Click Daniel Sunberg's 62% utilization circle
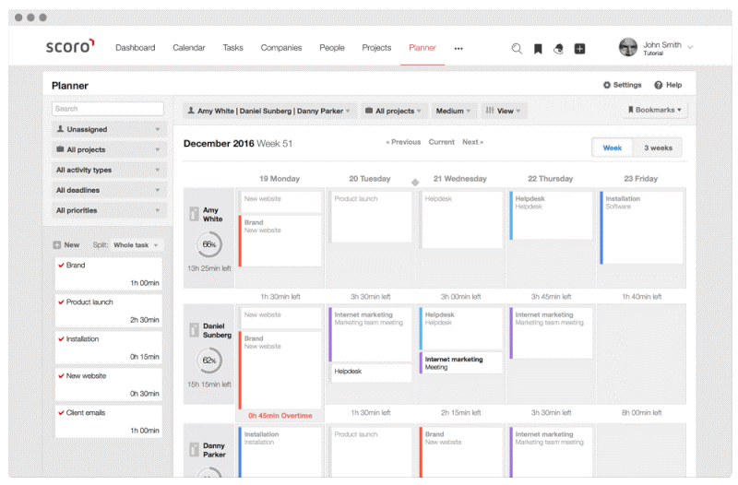 pos(209,361)
